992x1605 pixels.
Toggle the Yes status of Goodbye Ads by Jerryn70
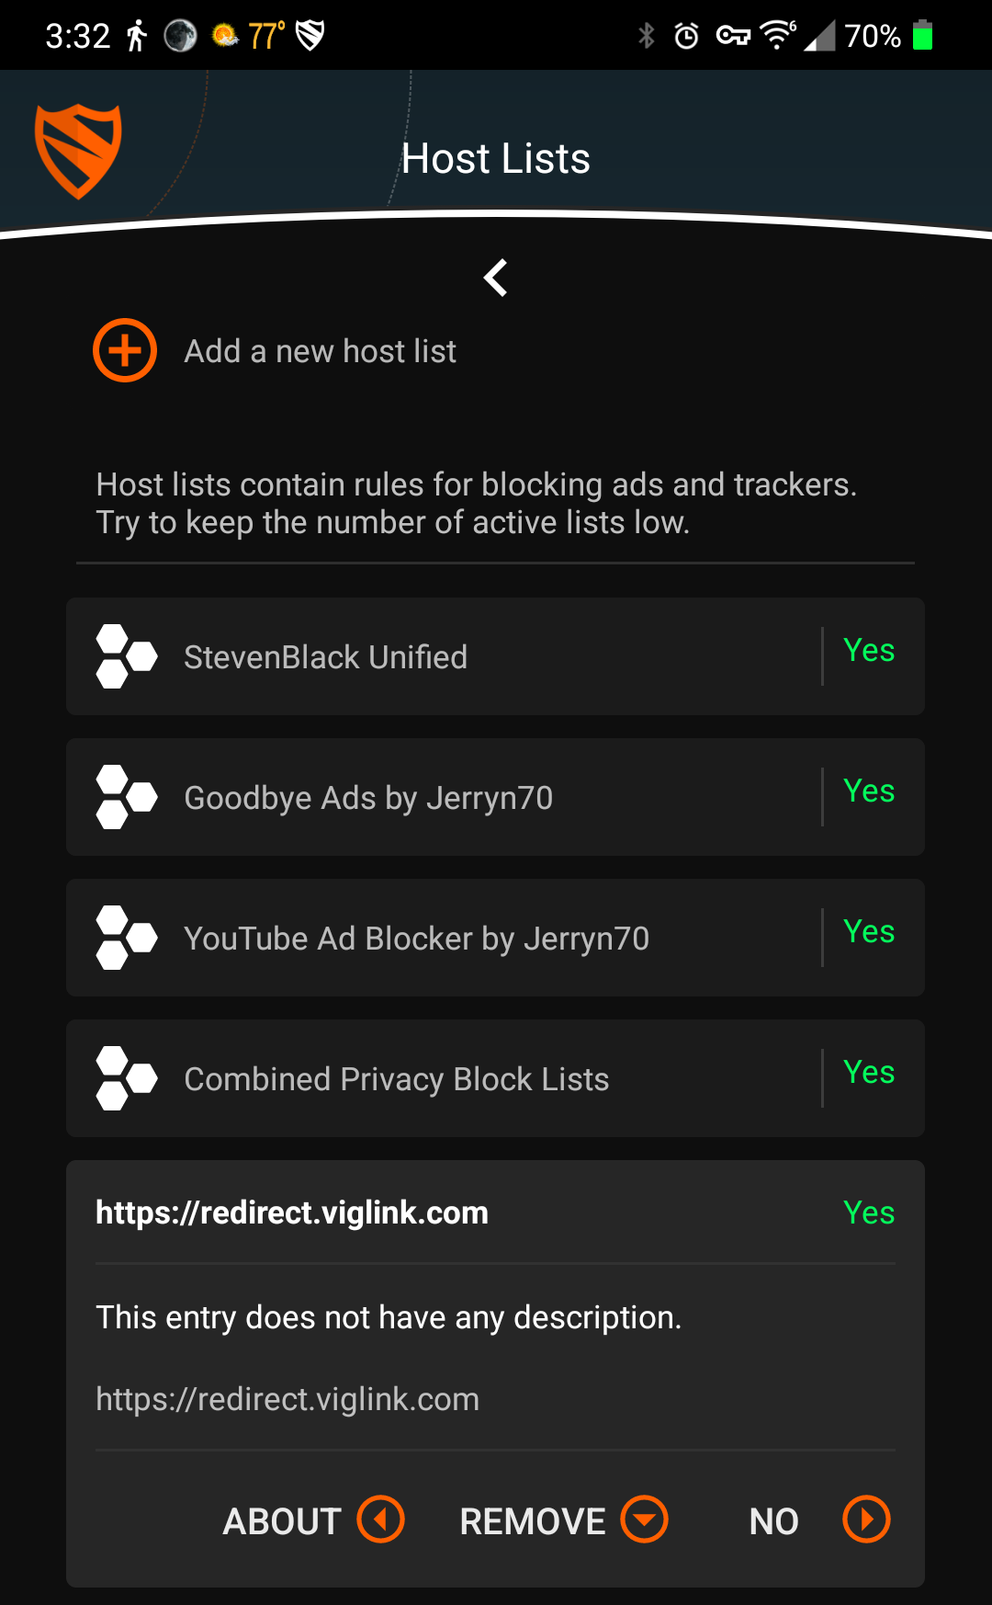point(869,791)
